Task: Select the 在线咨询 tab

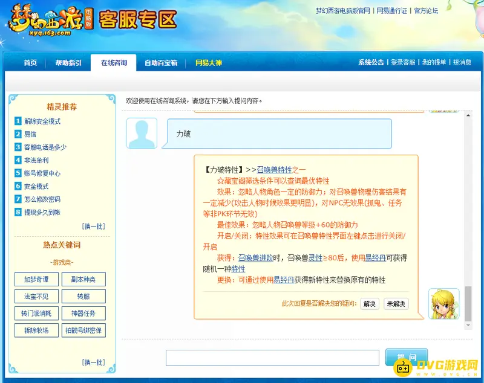Action: [x=114, y=63]
